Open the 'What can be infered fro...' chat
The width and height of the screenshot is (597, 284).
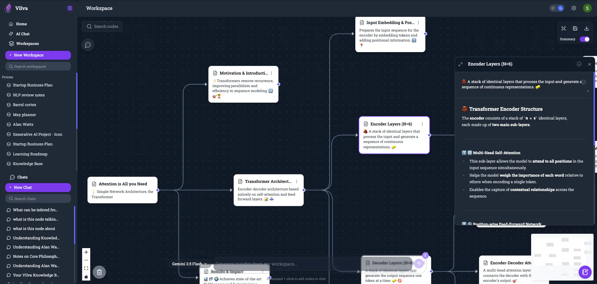[35, 210]
